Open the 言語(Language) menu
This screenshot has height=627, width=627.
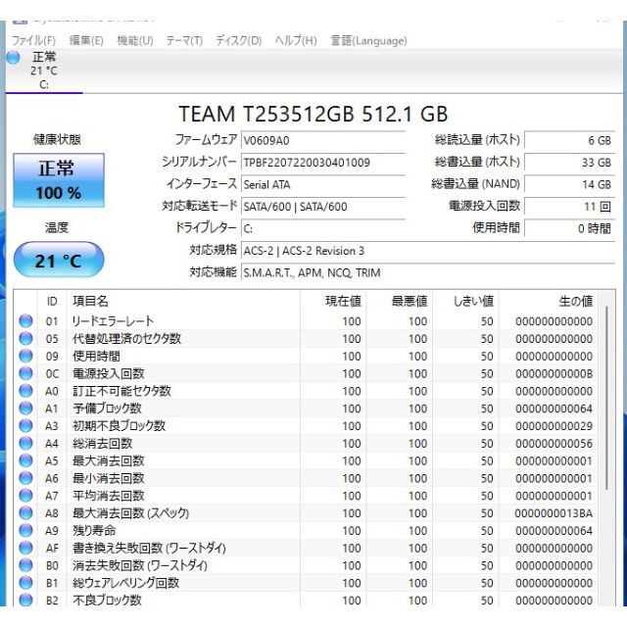[x=368, y=40]
